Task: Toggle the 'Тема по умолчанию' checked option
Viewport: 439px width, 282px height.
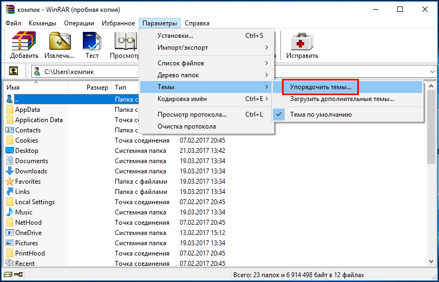Action: tap(348, 115)
